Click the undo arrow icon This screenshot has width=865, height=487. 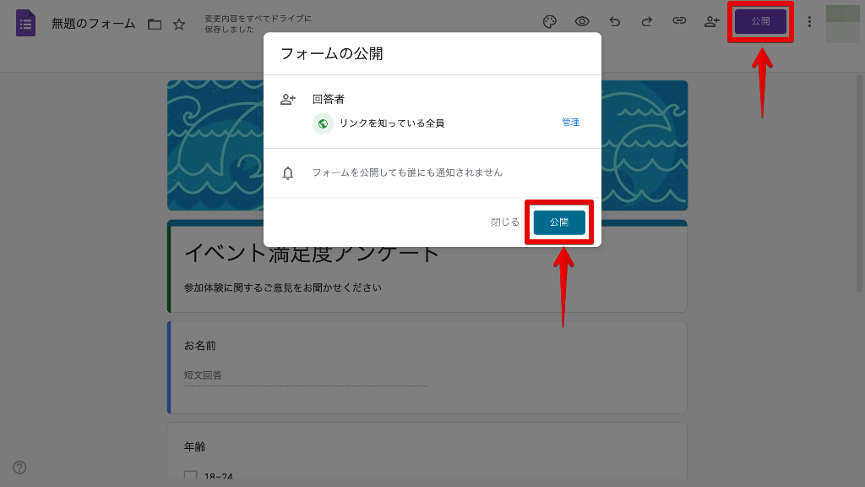click(615, 22)
